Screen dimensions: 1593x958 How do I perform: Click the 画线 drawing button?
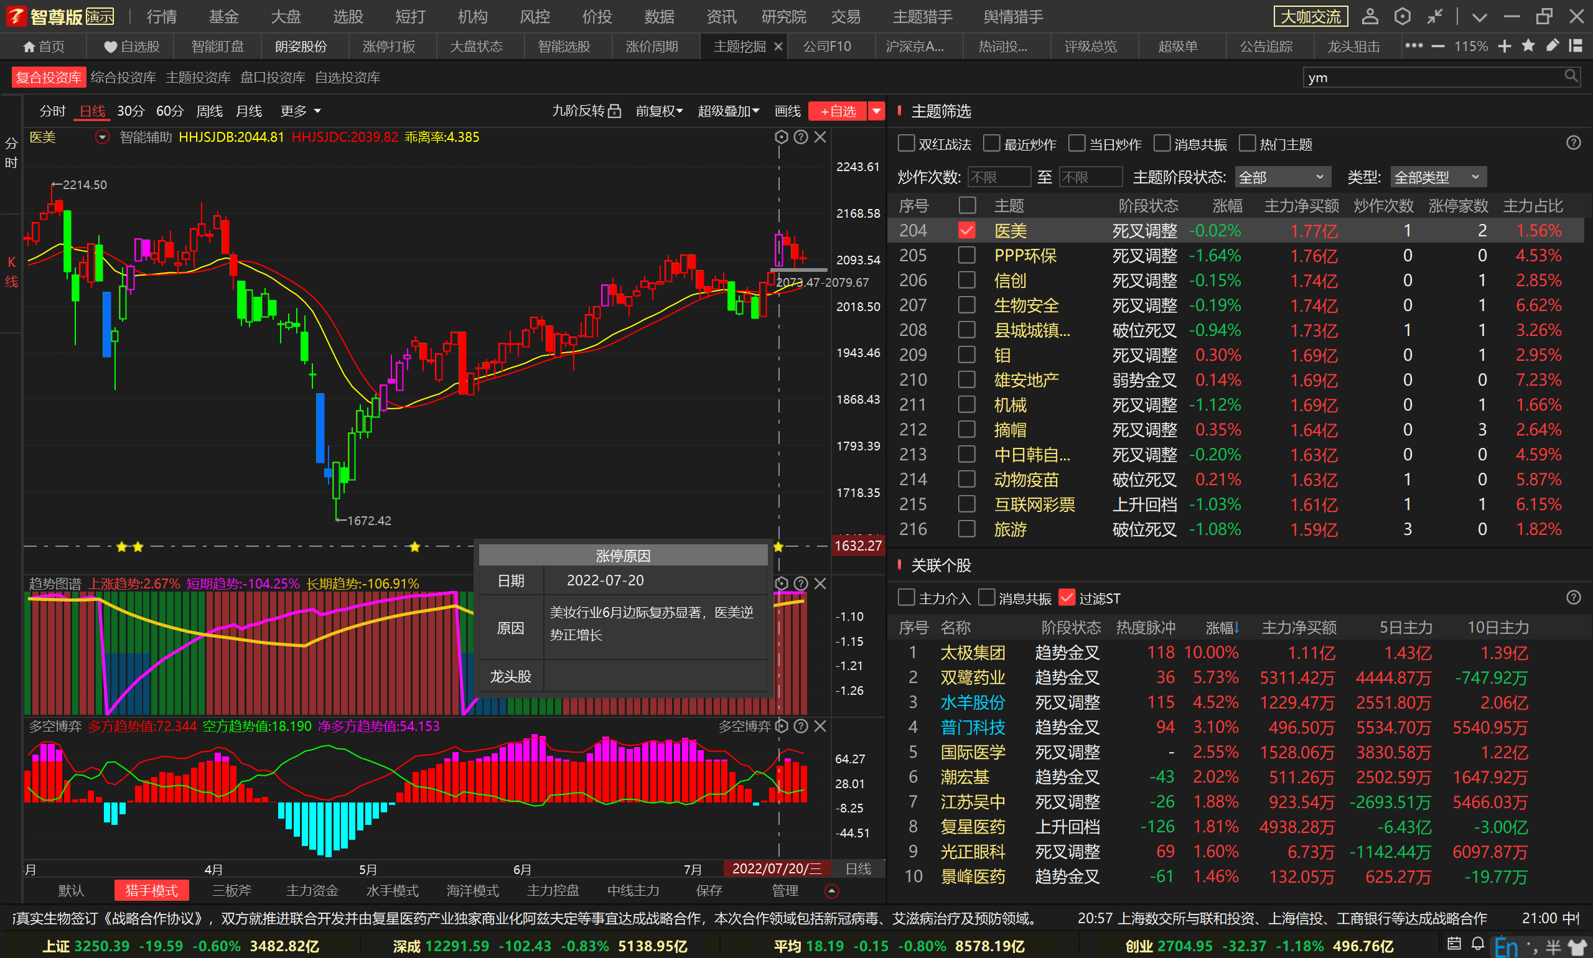tap(788, 111)
